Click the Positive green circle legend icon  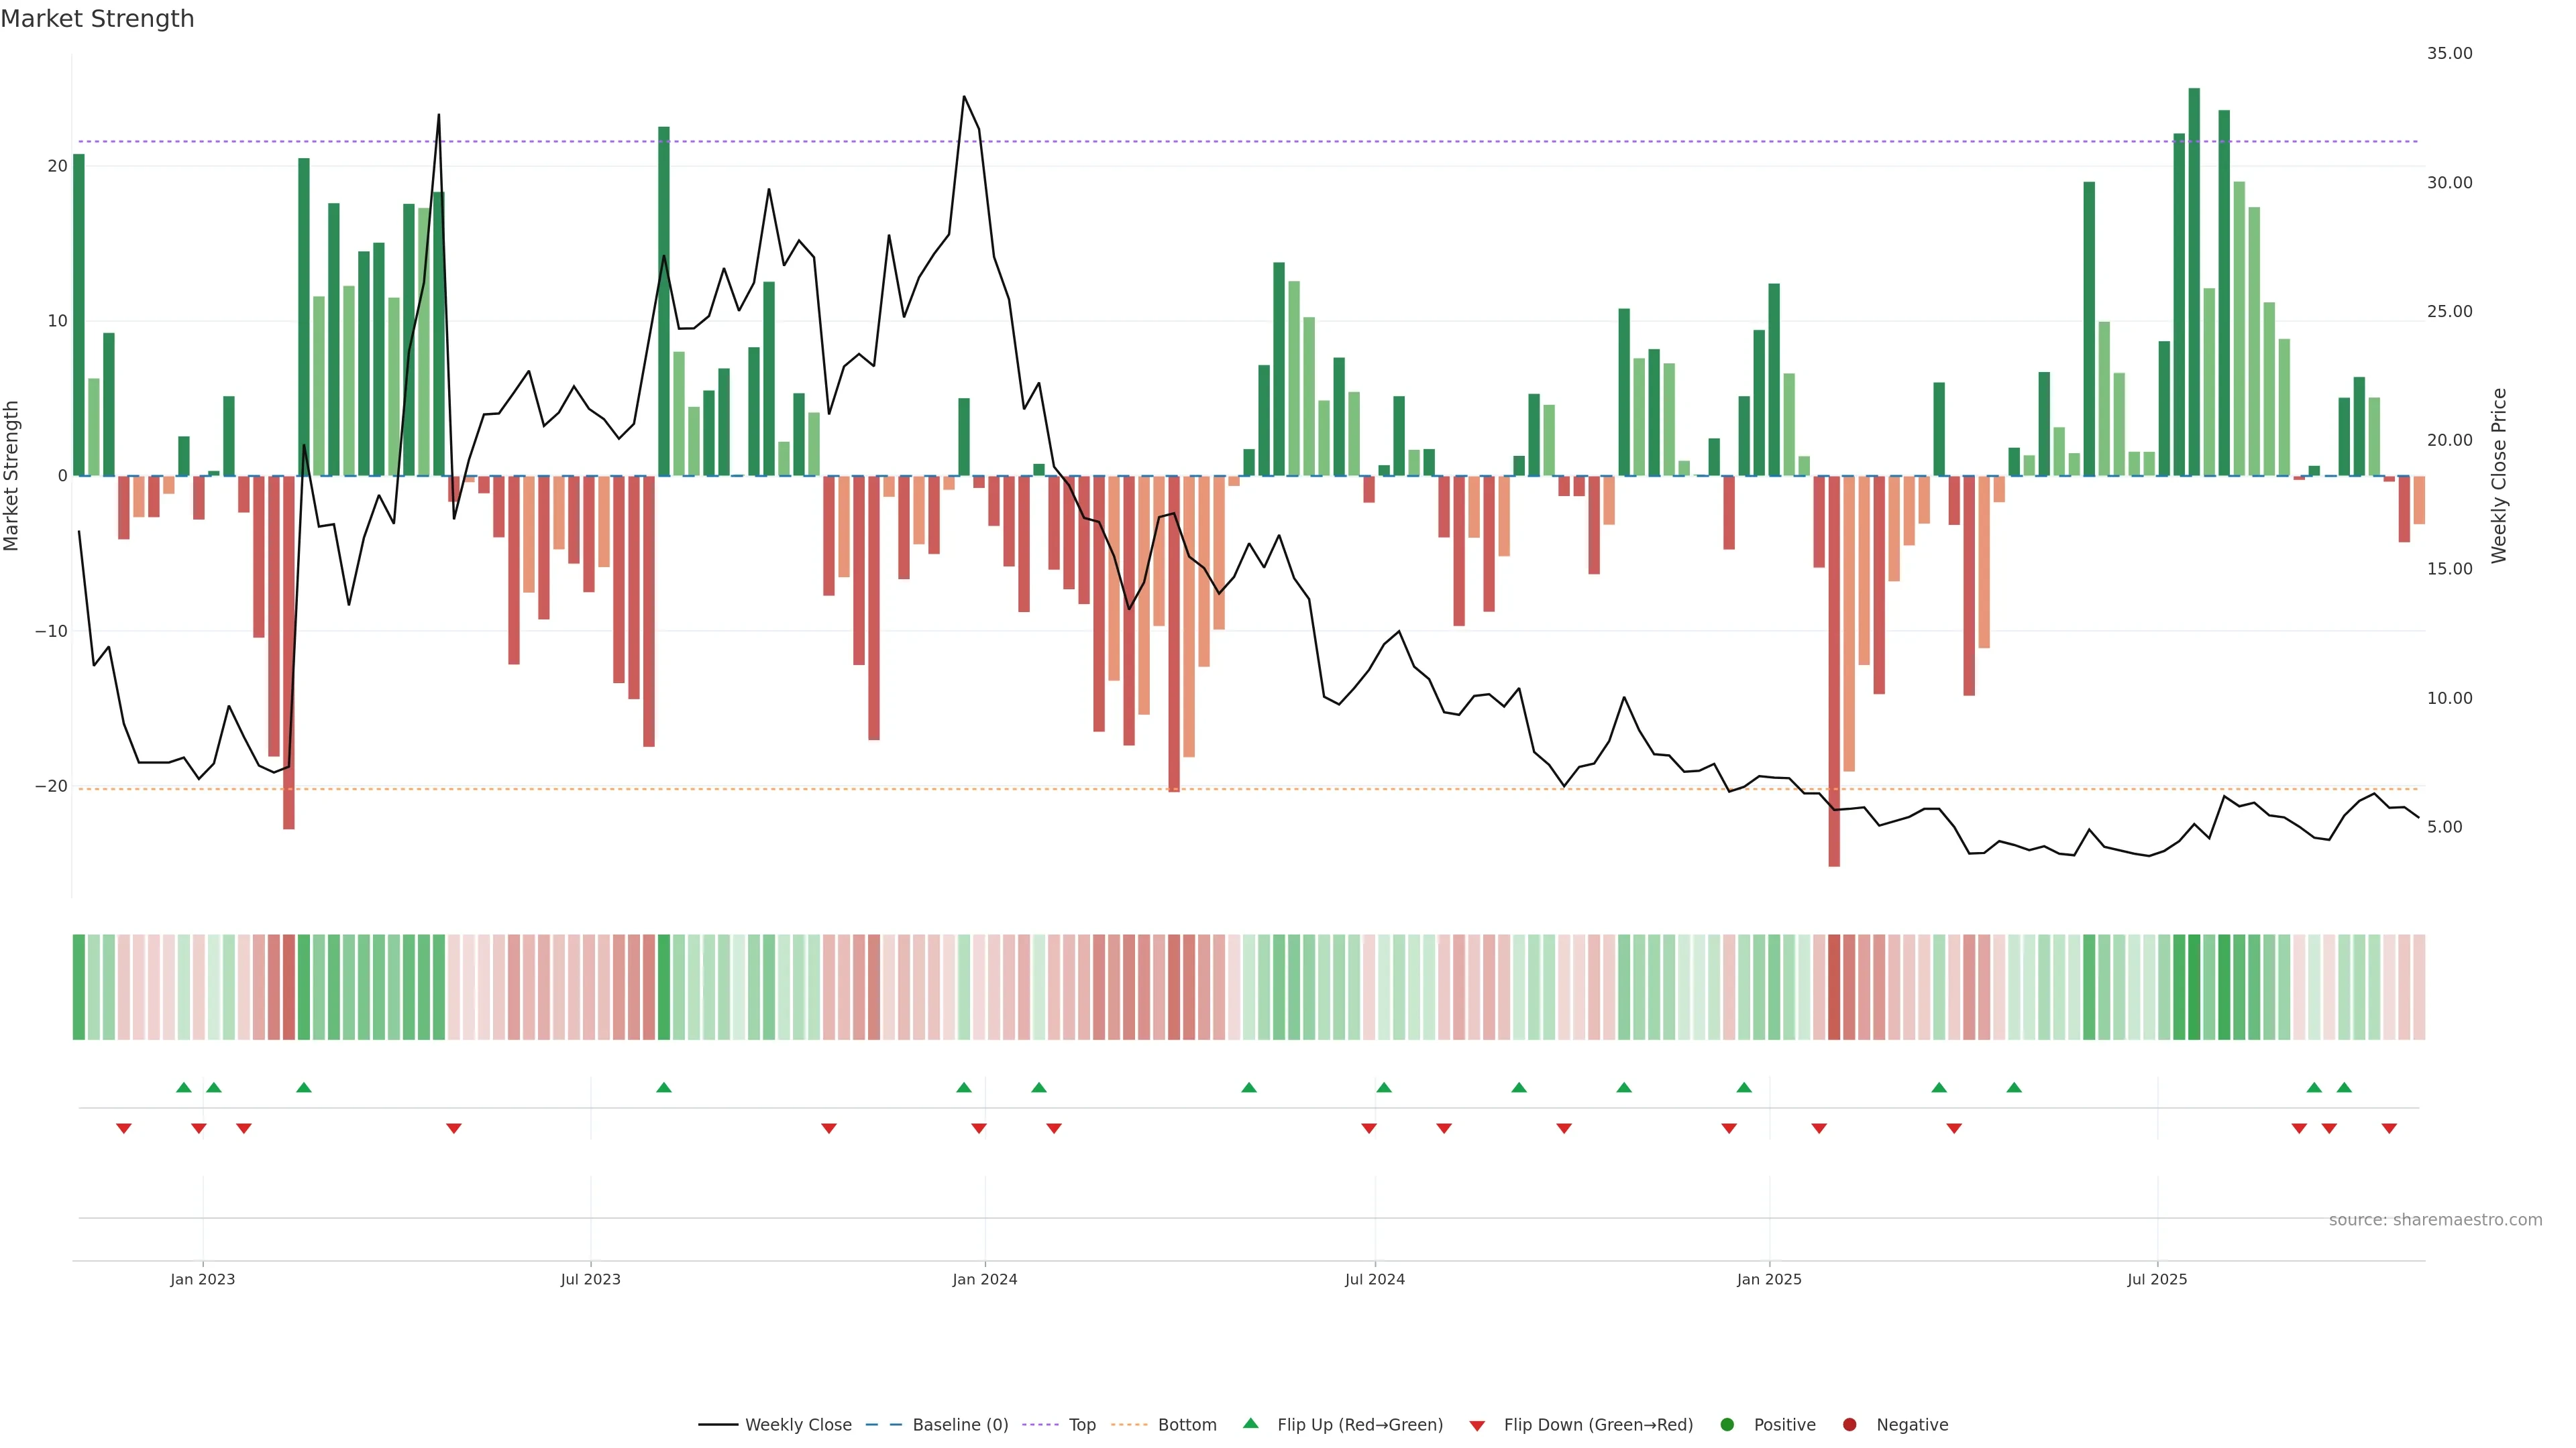(x=1727, y=1424)
